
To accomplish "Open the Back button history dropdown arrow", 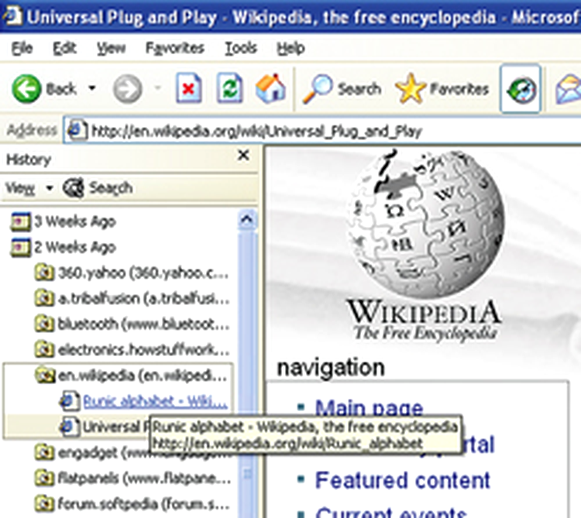I will (92, 88).
